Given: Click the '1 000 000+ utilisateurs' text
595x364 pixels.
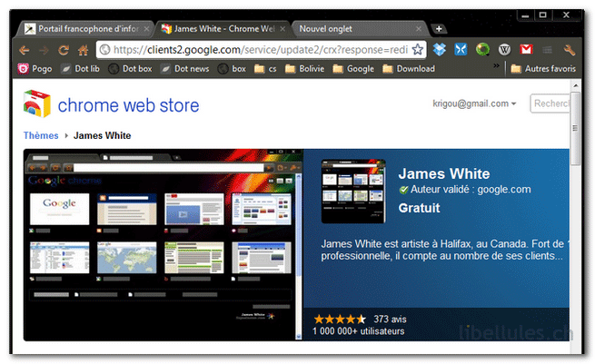Looking at the screenshot, I should pyautogui.click(x=358, y=331).
